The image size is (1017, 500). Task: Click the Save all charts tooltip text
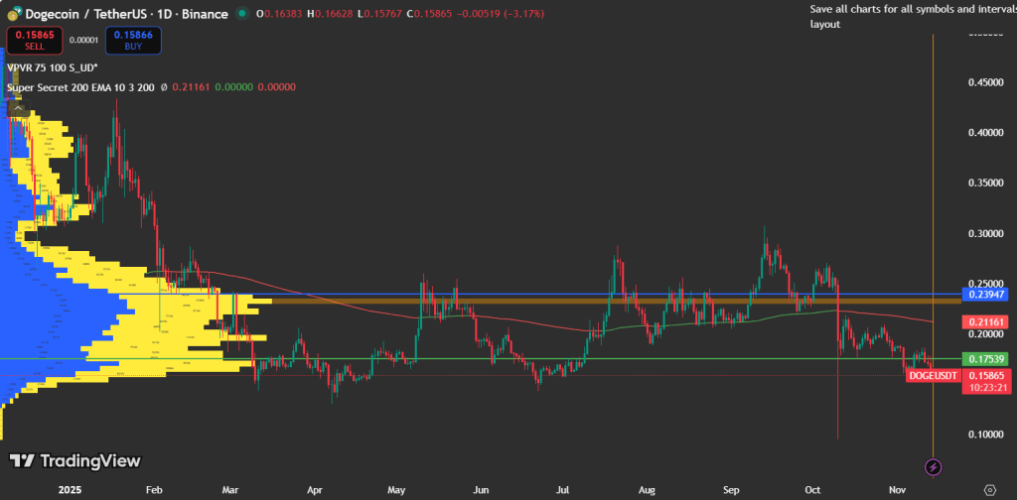pyautogui.click(x=912, y=17)
